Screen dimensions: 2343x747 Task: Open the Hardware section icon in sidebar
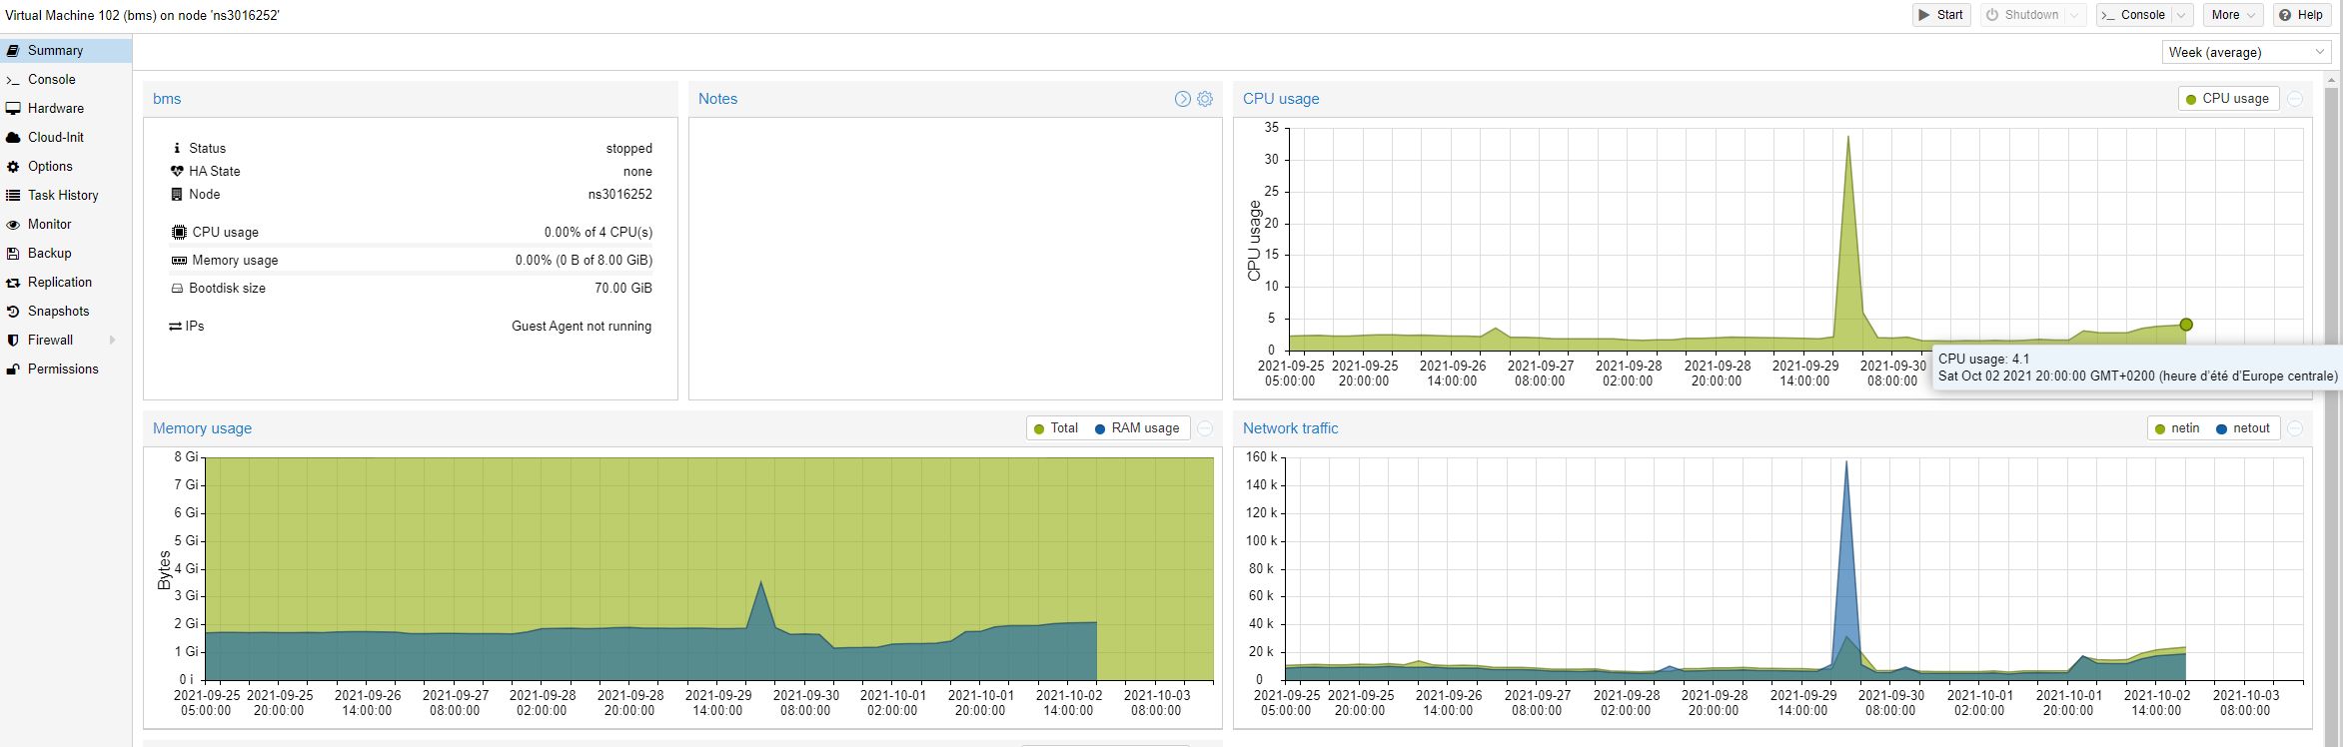coord(13,109)
